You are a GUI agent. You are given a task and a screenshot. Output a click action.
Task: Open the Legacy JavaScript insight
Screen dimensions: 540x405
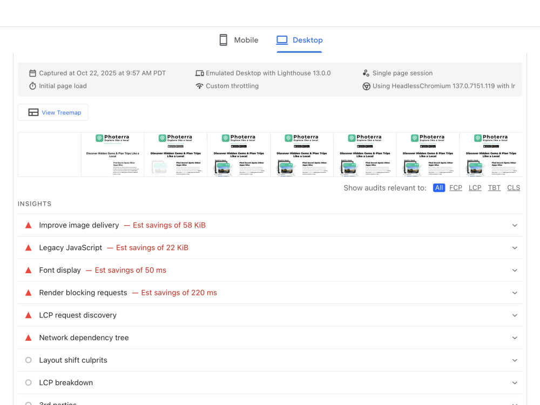[x=270, y=248]
